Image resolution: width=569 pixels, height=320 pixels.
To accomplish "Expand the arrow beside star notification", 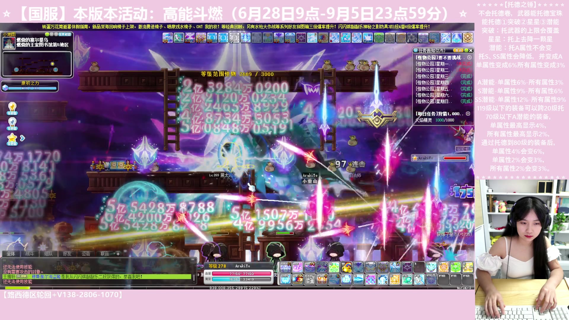I will point(23,138).
